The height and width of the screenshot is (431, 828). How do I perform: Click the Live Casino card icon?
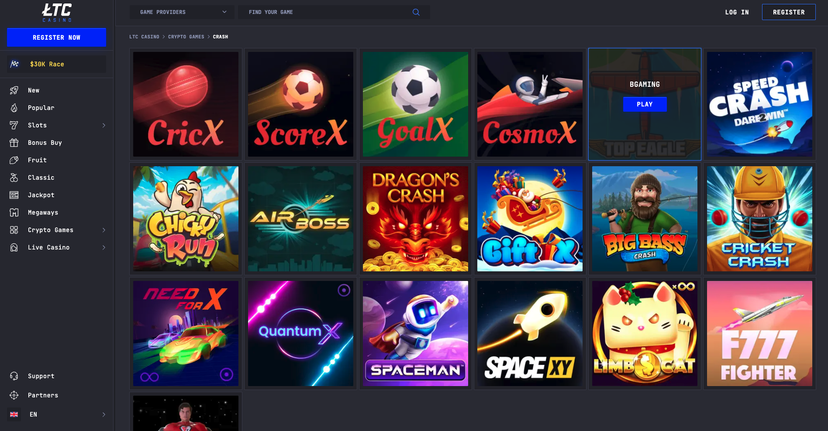click(14, 247)
